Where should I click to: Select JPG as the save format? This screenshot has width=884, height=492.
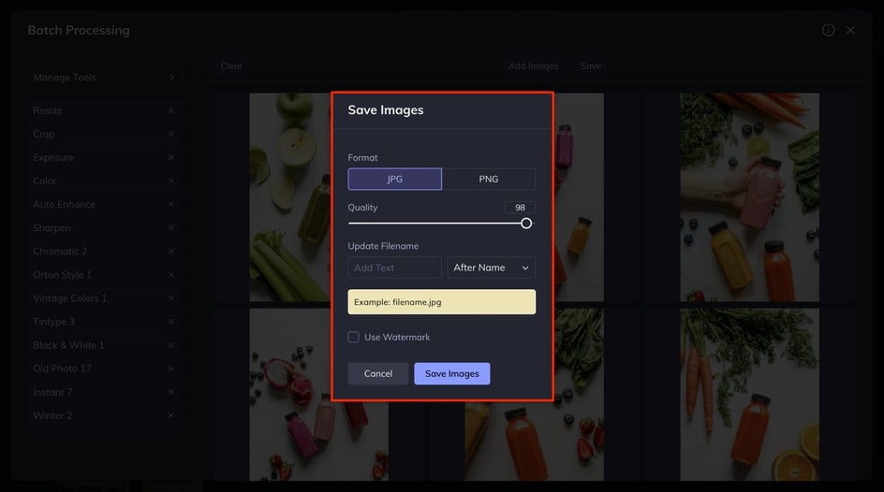coord(394,179)
